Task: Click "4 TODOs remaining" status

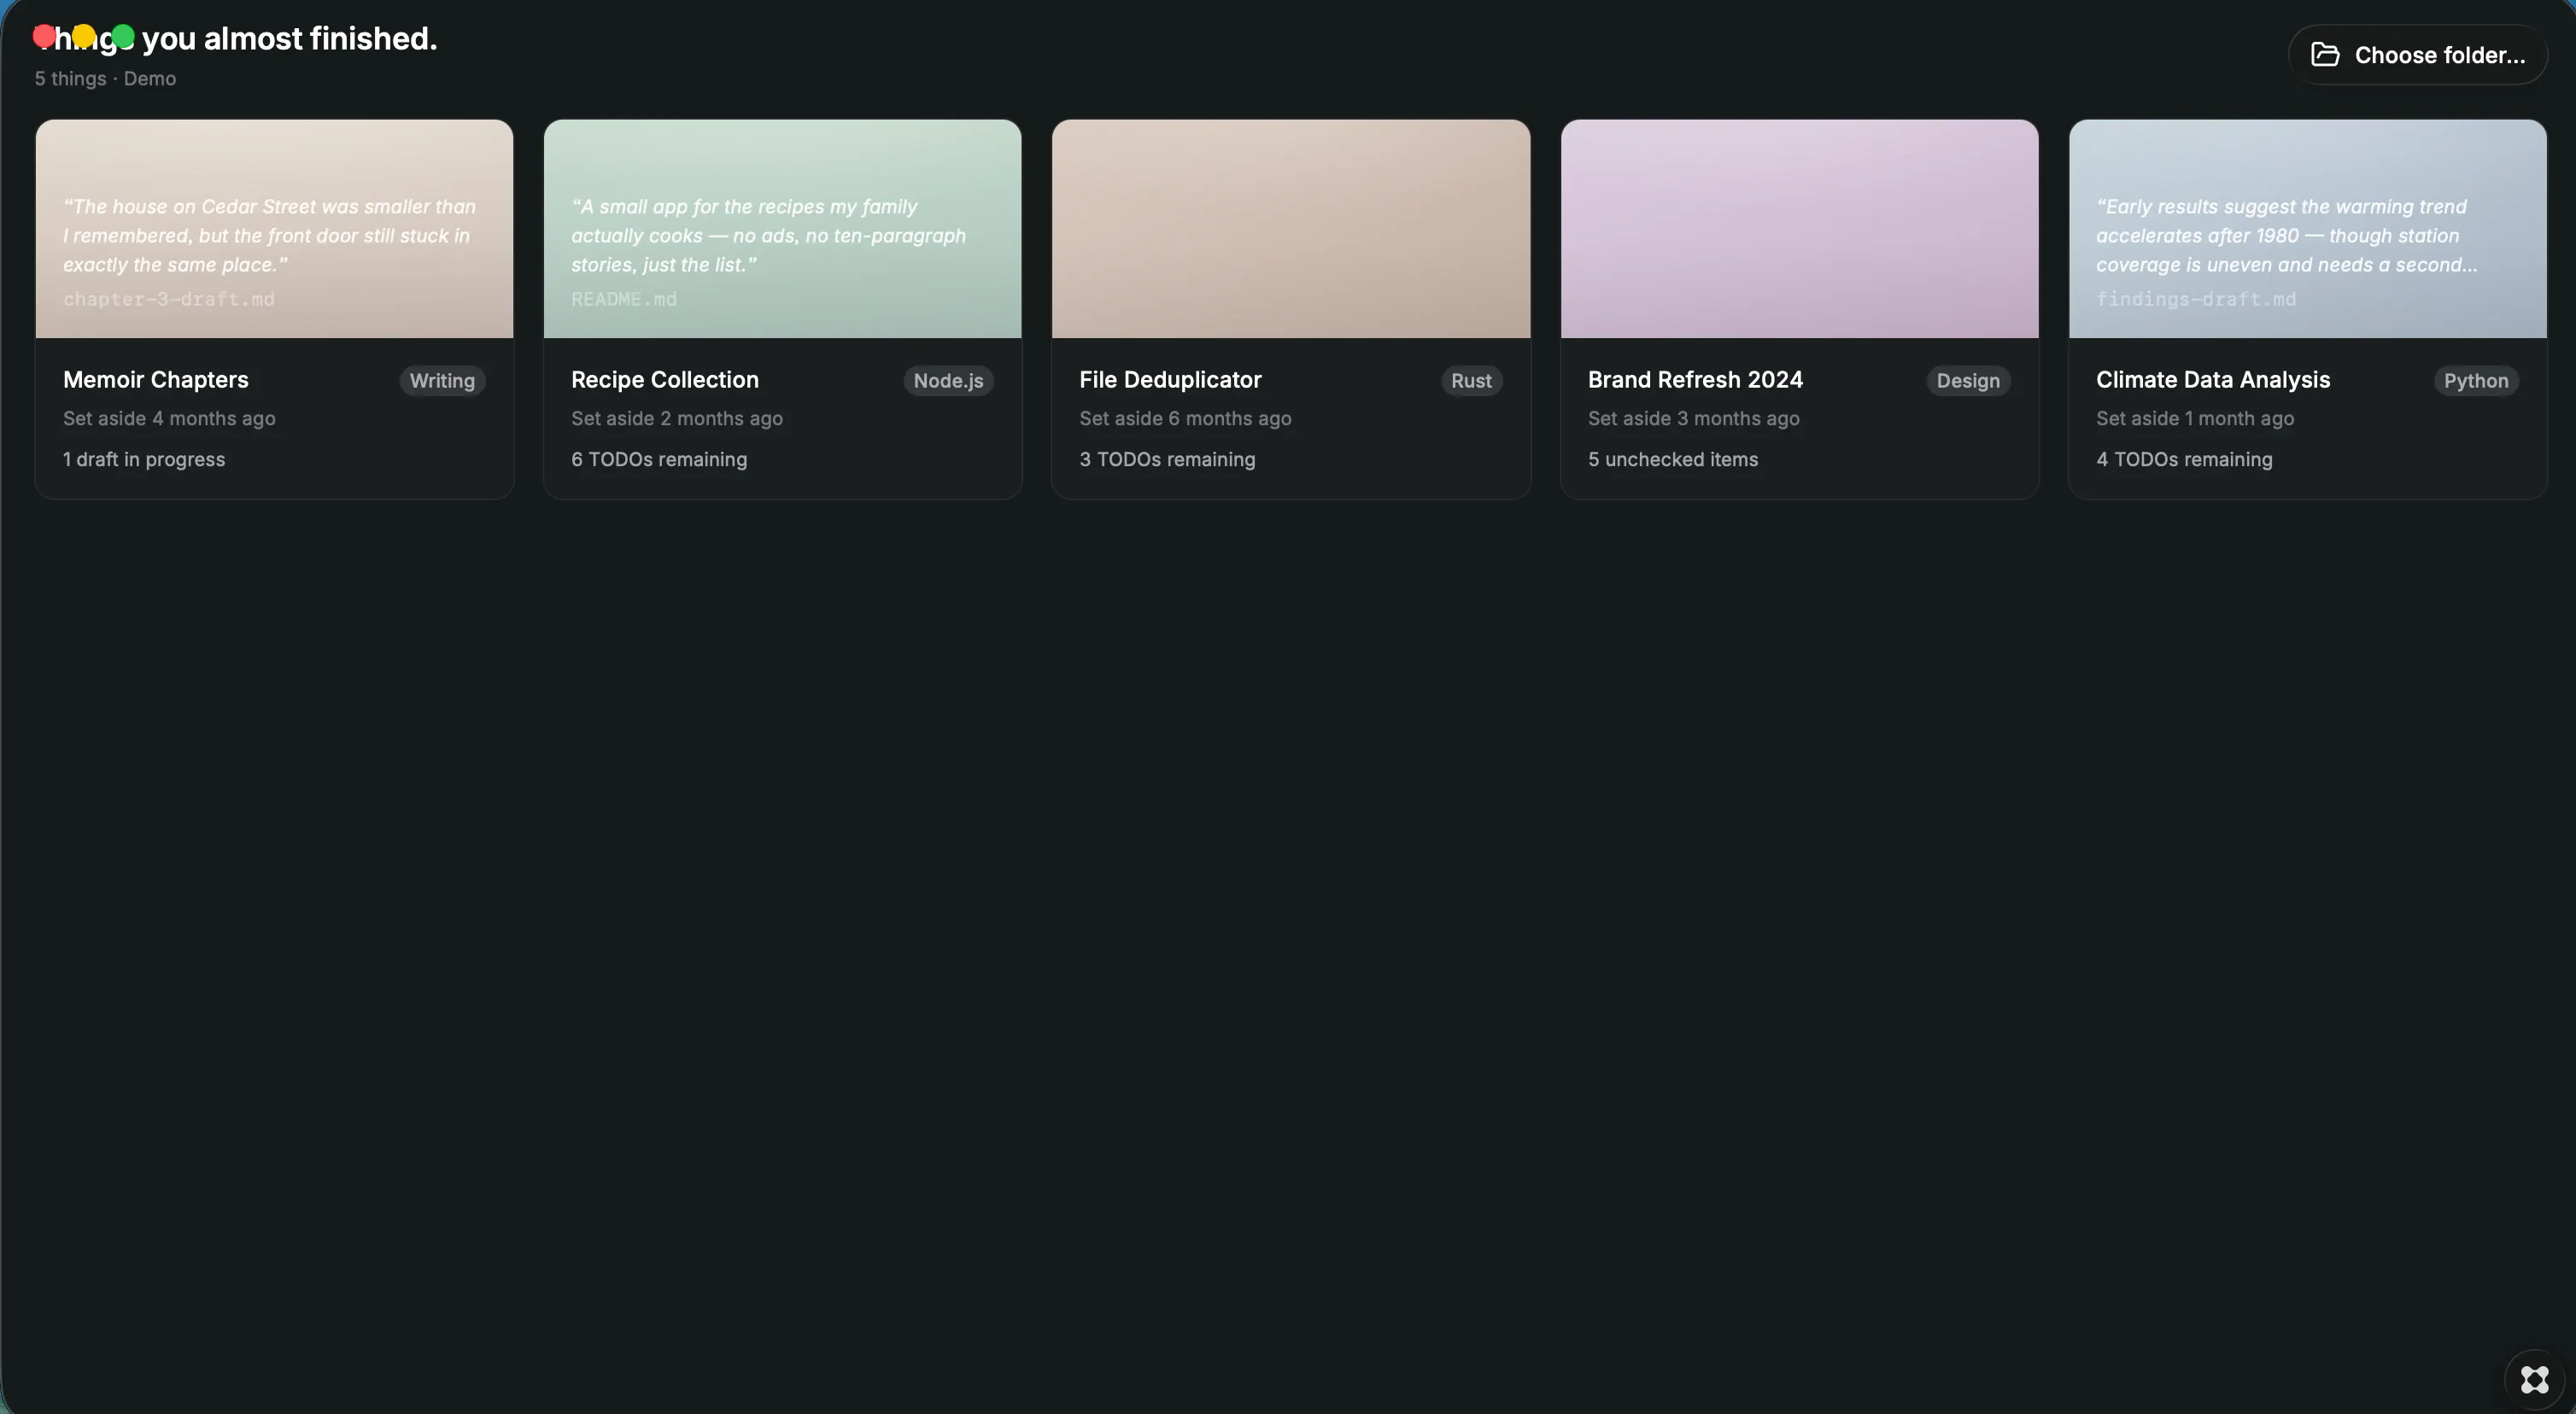Action: point(2184,460)
